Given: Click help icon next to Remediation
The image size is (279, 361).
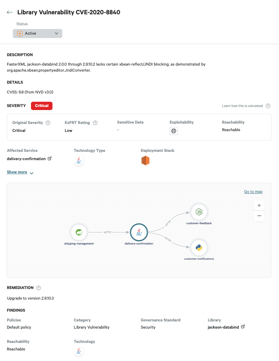Looking at the screenshot, I should (39, 288).
